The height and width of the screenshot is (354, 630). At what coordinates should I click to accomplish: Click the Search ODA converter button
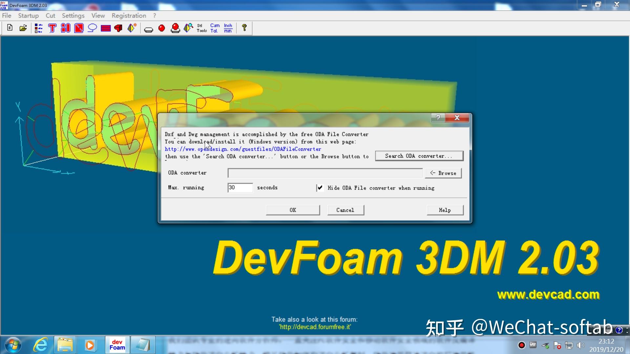419,156
